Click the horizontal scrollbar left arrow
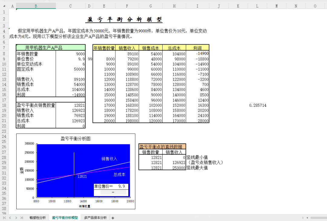Viewport: 327px width, 221px height. coord(307,218)
